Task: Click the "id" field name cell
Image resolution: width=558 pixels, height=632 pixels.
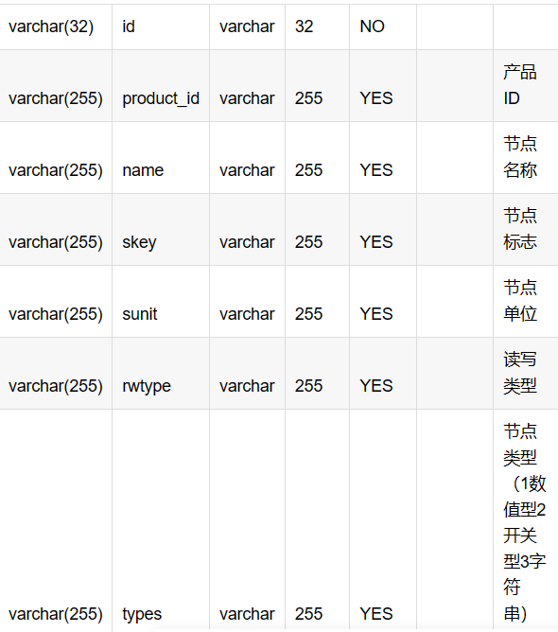Action: (x=161, y=27)
